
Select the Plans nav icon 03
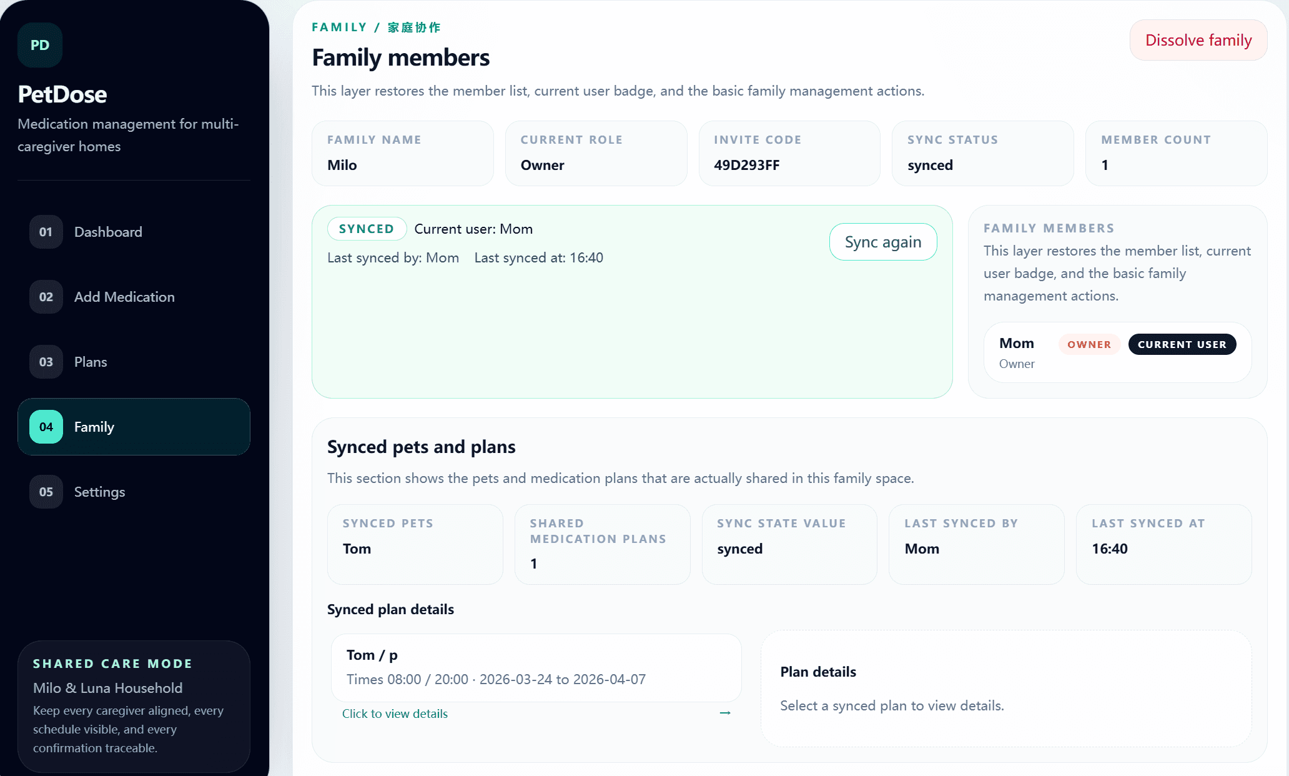click(45, 362)
